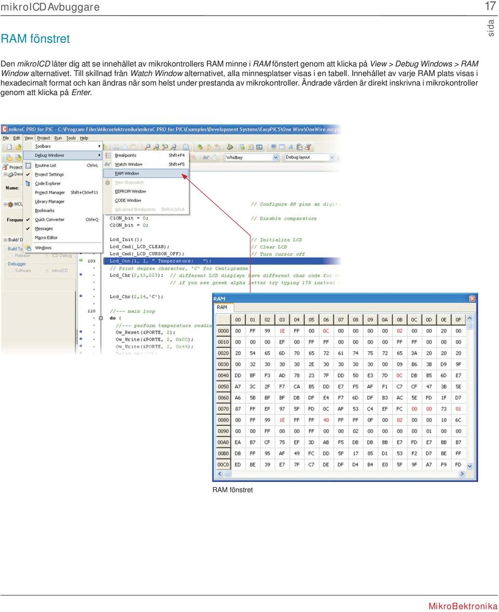Image resolution: width=499 pixels, height=612 pixels.
Task: Select the mikroICD debugger radio button
Action: tap(47, 271)
